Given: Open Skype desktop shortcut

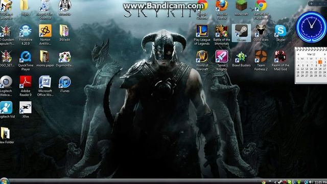Looking at the screenshot, I should [x=281, y=33].
